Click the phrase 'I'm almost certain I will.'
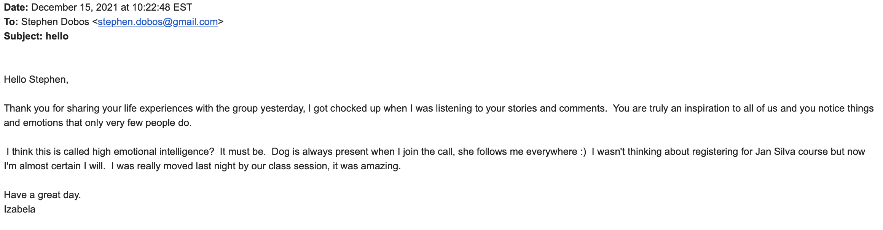 pyautogui.click(x=54, y=166)
